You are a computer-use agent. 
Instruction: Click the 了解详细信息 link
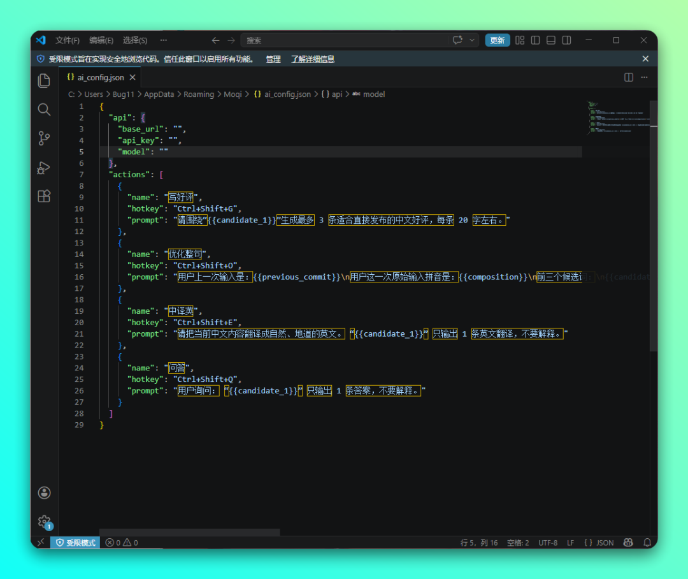point(313,59)
